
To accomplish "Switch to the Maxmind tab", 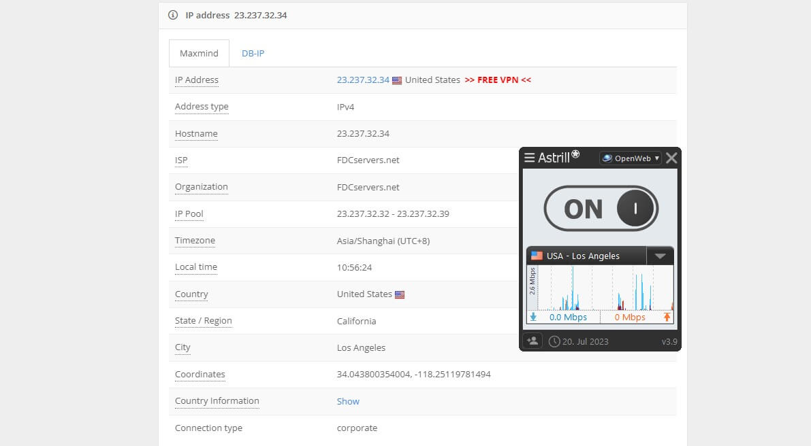I will (199, 53).
